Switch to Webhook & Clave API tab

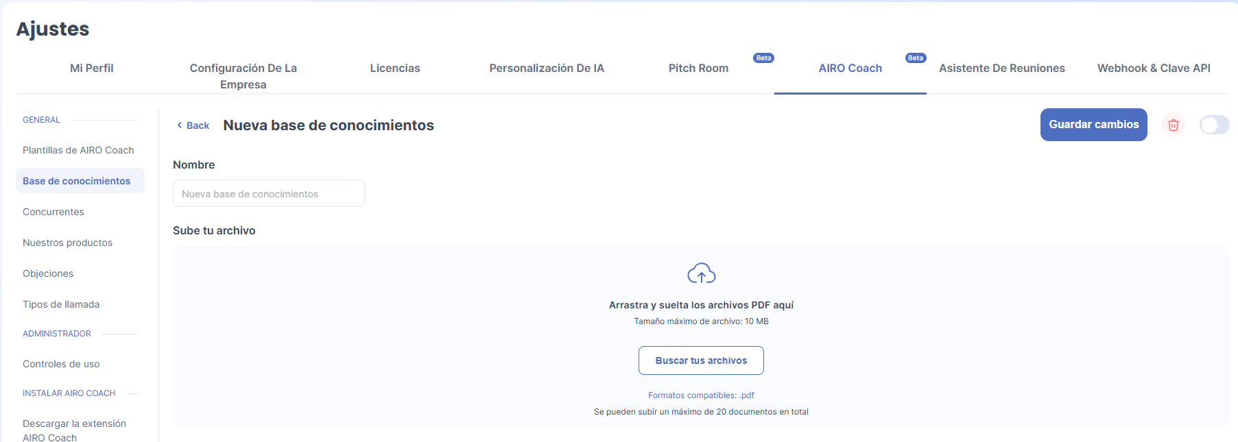pyautogui.click(x=1154, y=69)
